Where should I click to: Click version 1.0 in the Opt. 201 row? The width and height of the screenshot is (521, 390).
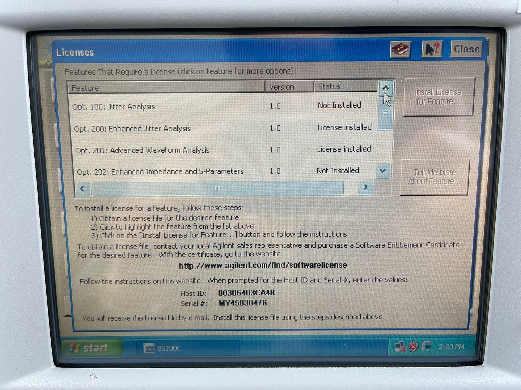(x=275, y=150)
